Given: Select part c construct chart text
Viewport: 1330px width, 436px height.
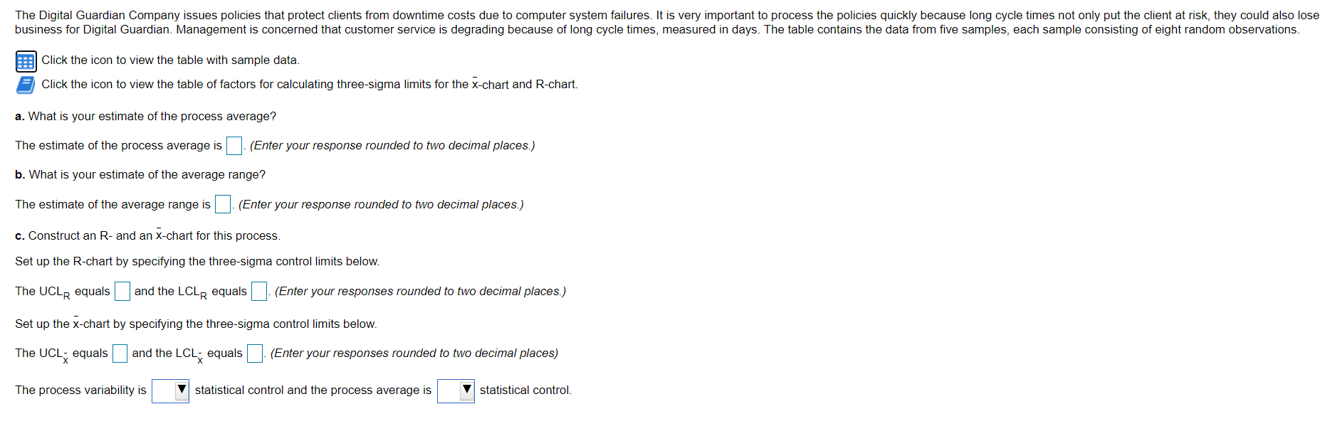Looking at the screenshot, I should (x=148, y=235).
